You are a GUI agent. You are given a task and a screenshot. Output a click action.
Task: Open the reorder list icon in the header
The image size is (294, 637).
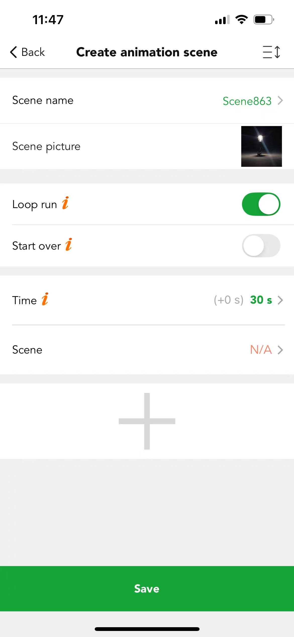271,52
